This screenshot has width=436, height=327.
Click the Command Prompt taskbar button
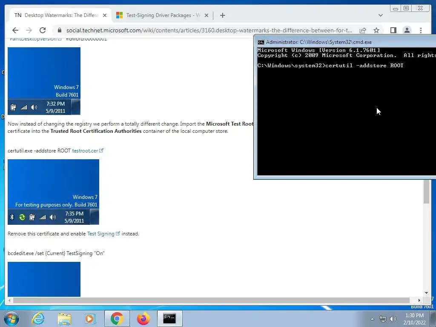tap(169, 318)
